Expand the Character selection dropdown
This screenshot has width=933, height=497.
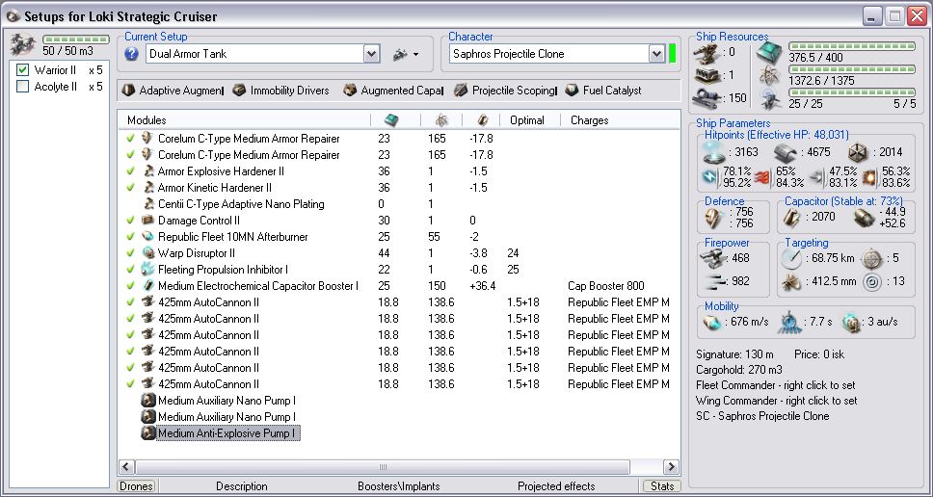click(656, 54)
